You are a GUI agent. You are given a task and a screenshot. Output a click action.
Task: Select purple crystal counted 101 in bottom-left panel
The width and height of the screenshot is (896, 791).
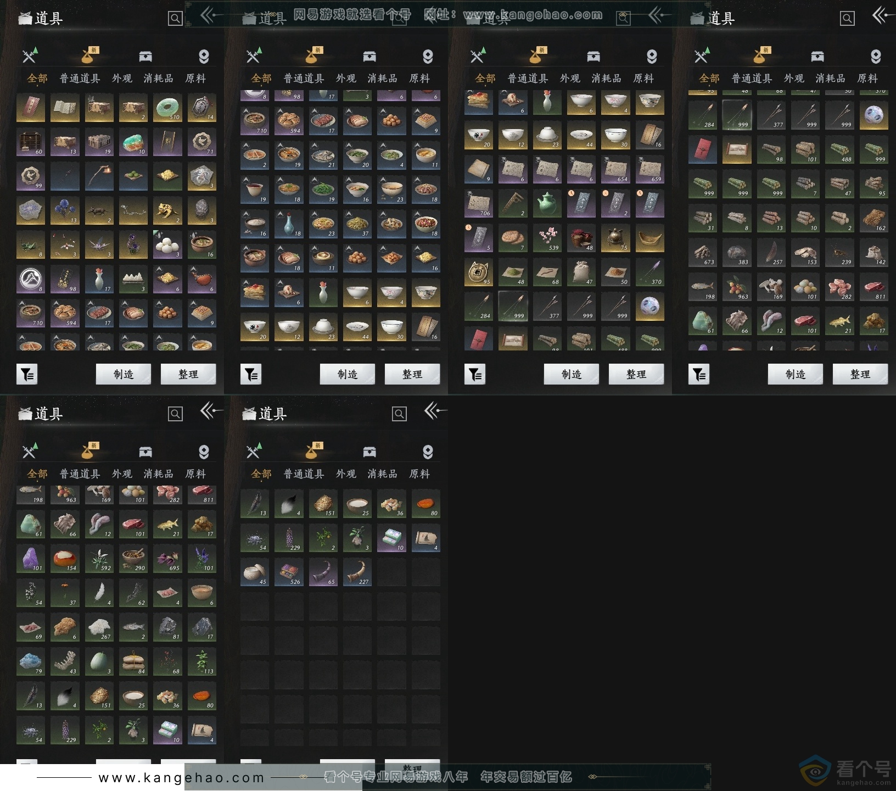pos(31,558)
